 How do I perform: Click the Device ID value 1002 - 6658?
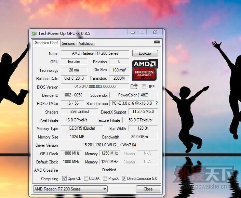73,95
